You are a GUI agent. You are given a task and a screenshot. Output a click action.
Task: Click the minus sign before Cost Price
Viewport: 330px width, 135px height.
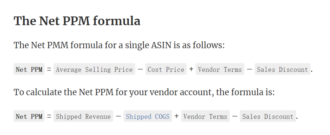[140, 70]
